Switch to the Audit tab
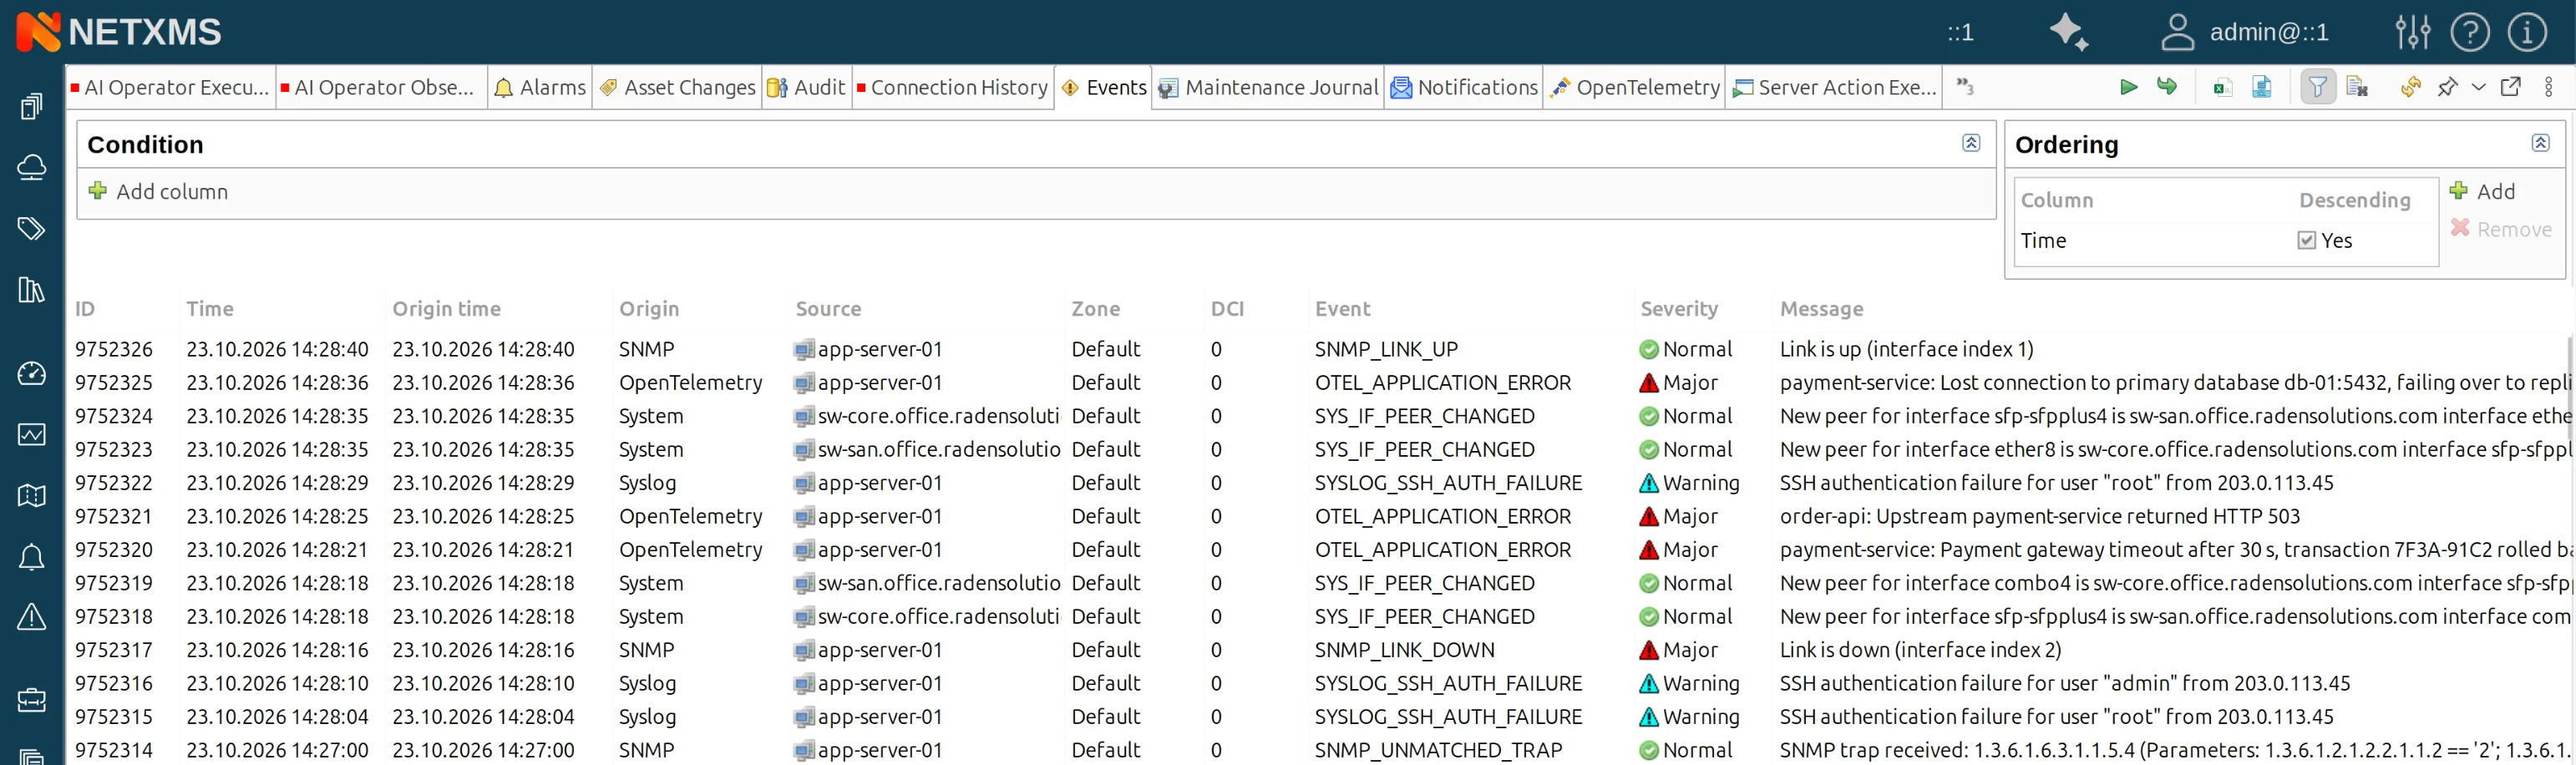Viewport: 2576px width, 765px height. coord(806,87)
